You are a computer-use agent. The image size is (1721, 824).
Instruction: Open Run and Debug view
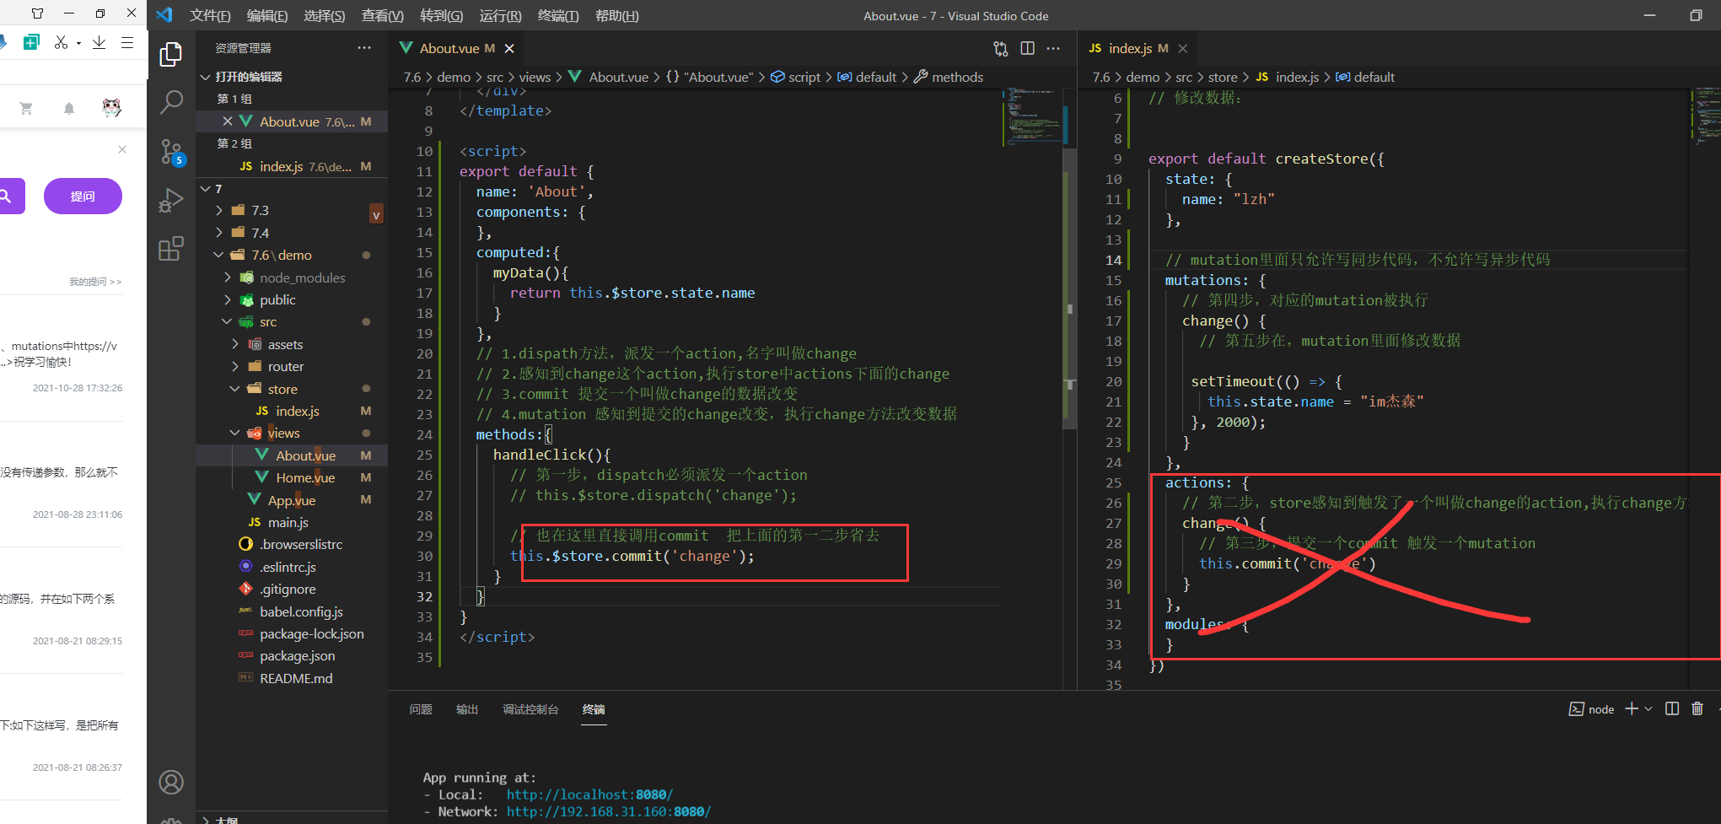tap(171, 201)
